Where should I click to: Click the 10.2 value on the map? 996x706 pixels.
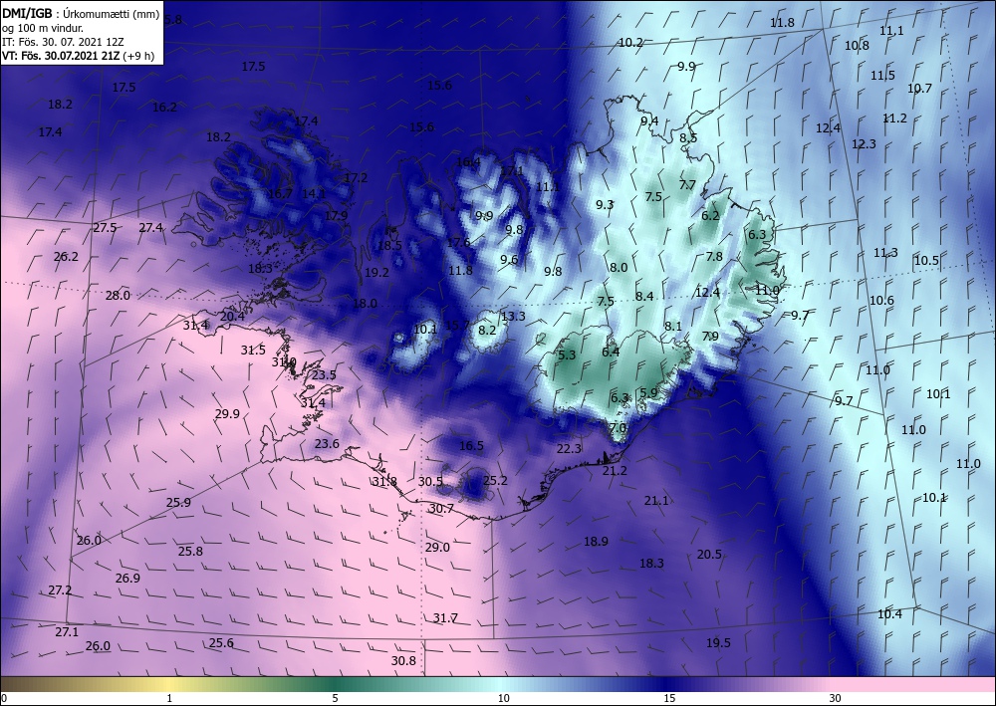coord(630,43)
